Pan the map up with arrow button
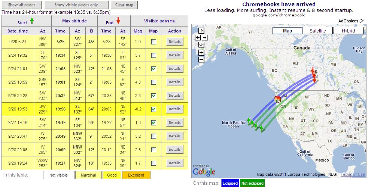368x187 pixels. click(x=201, y=31)
